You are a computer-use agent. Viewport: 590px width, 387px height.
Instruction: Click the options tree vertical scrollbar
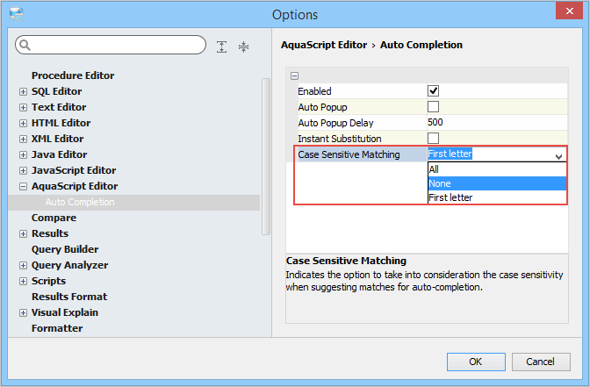pyautogui.click(x=266, y=156)
